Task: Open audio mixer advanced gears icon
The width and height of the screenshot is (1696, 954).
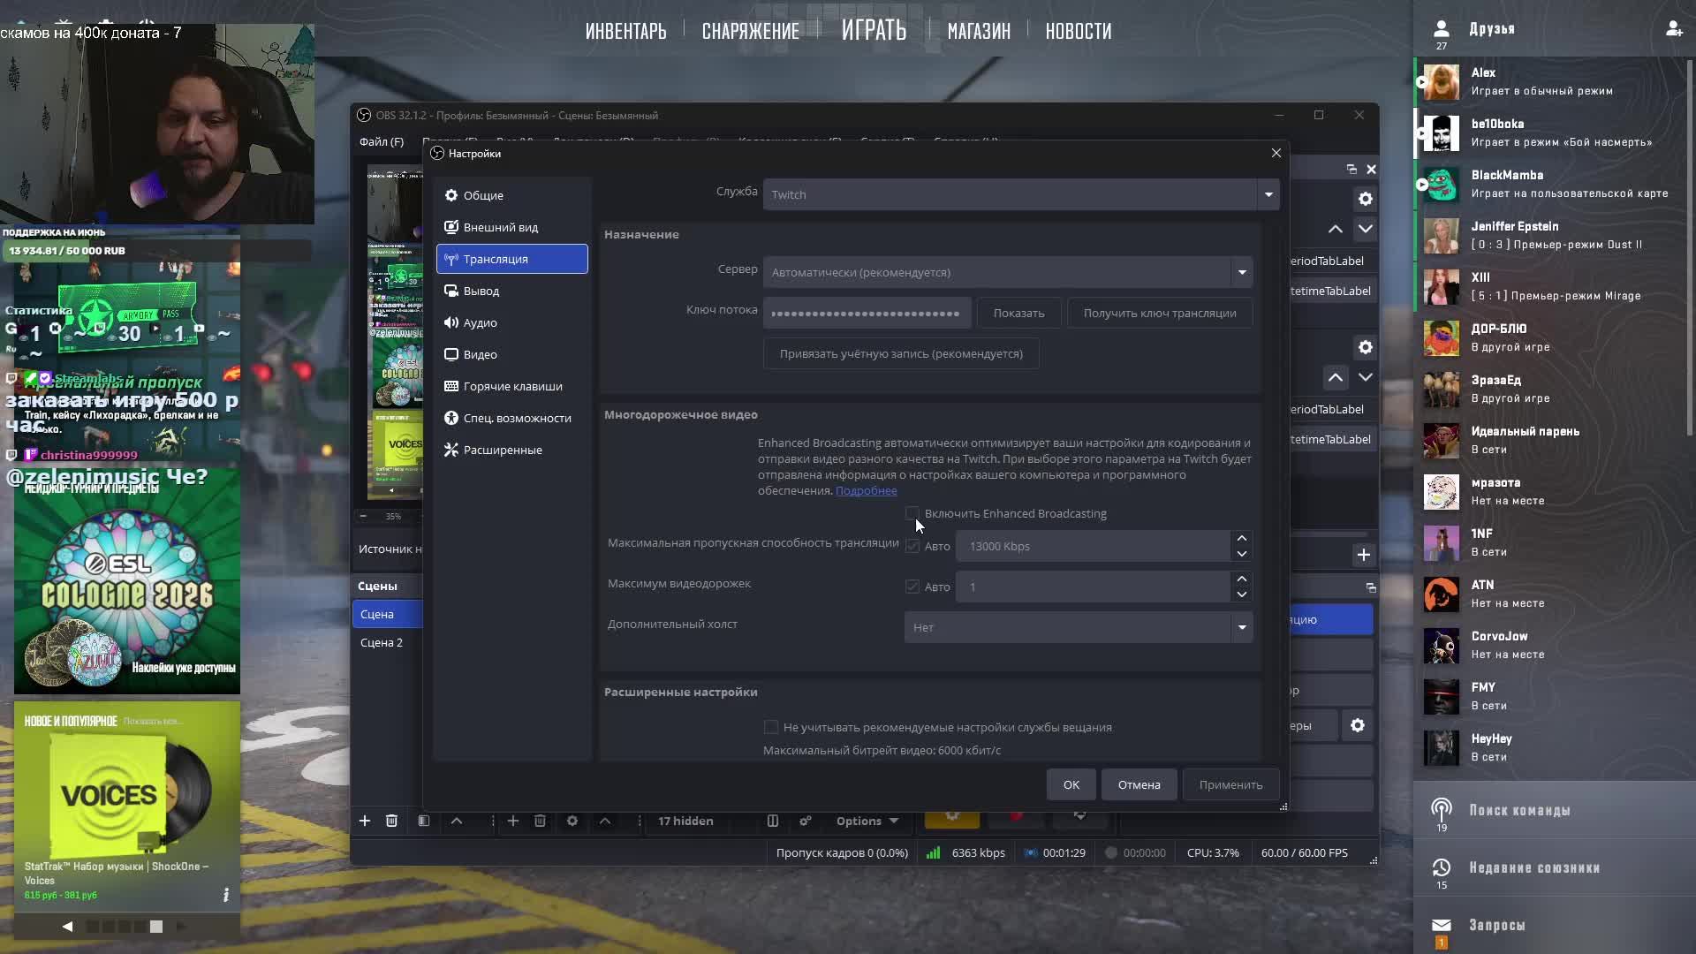Action: tap(806, 821)
